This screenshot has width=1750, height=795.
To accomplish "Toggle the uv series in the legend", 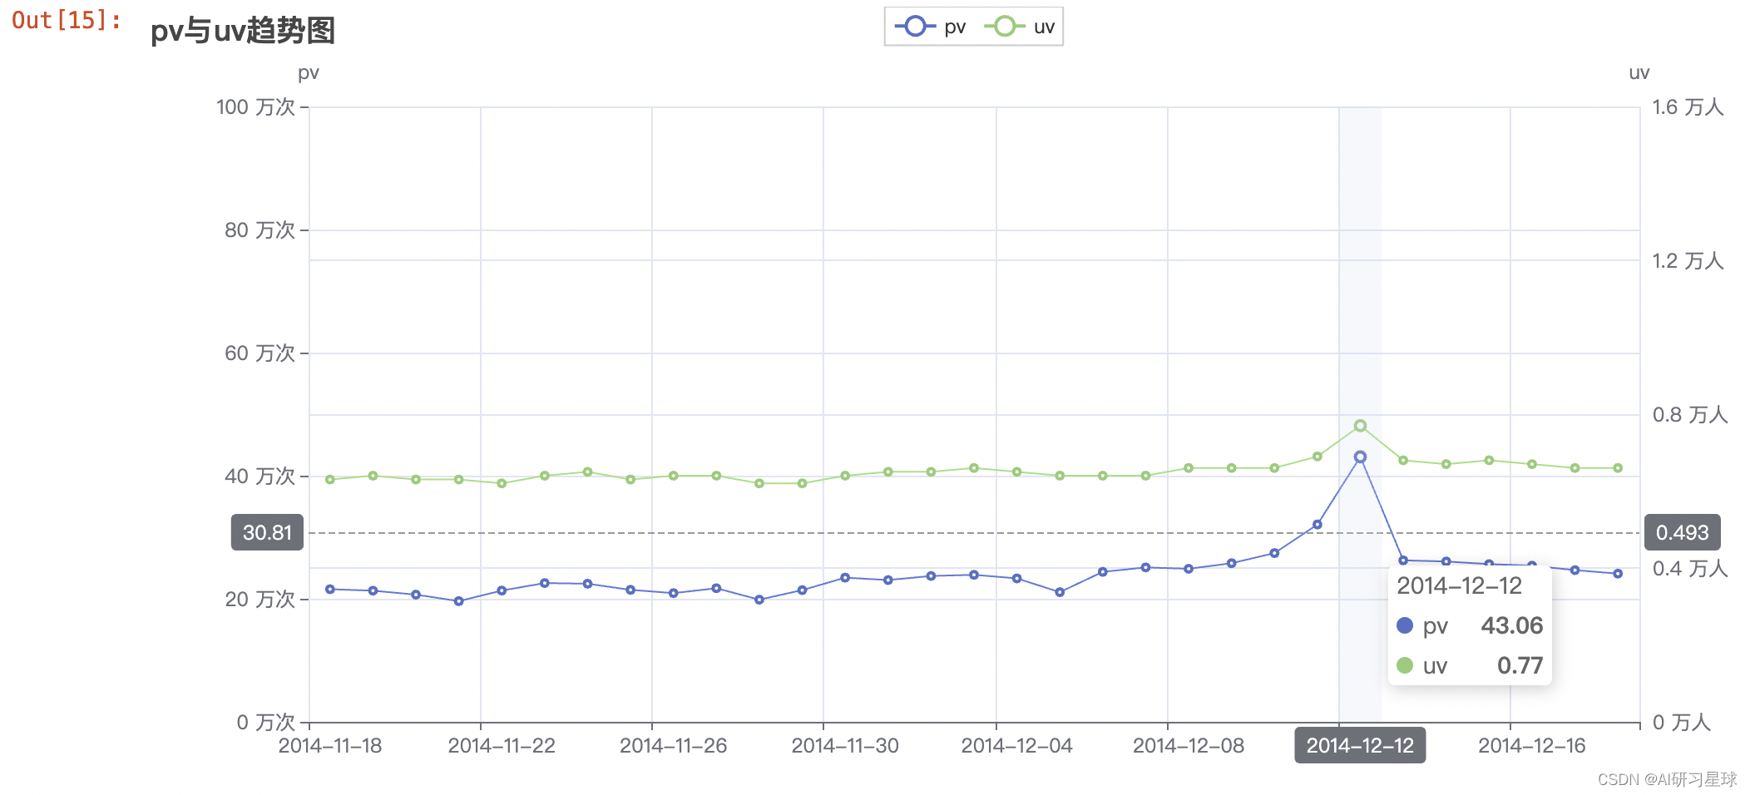I will coord(1020,27).
